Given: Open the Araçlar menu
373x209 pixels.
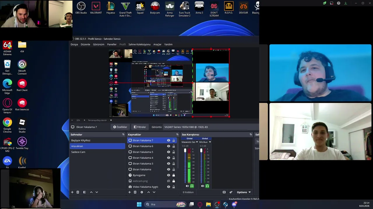Looking at the screenshot, I should coord(157,44).
